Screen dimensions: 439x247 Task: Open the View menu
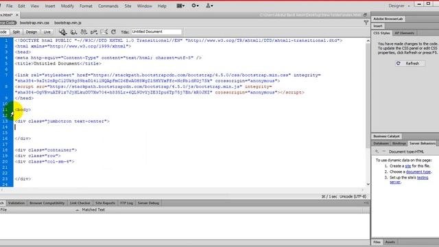click(35, 6)
